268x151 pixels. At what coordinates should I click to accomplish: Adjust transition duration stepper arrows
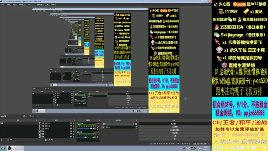[136, 127]
